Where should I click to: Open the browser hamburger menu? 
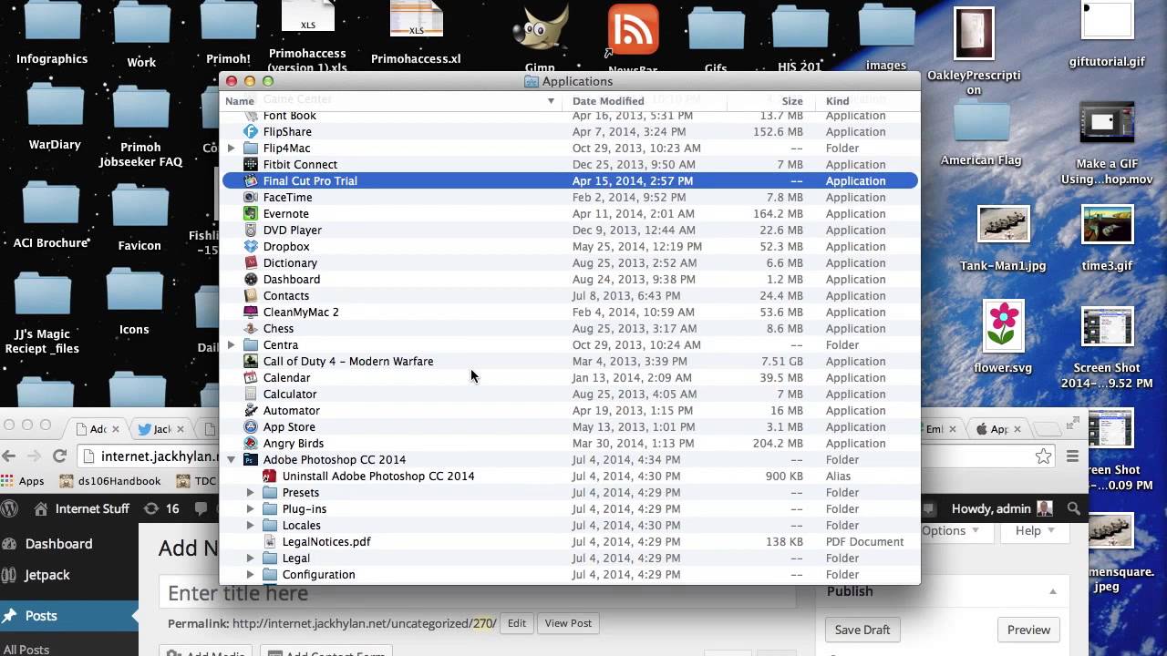coord(1072,456)
